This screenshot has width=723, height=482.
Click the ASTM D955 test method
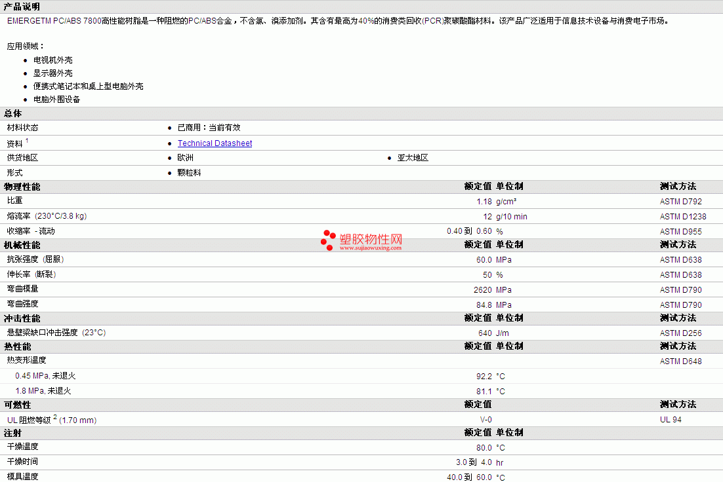click(x=680, y=232)
